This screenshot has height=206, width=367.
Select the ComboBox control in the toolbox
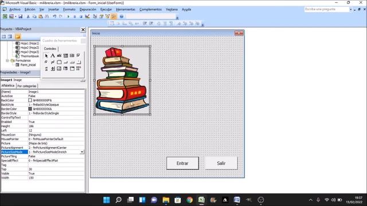66,56
